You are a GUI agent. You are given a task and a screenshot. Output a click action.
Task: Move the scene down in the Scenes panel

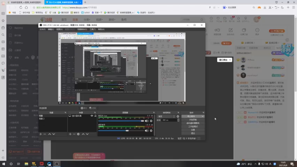(54, 134)
